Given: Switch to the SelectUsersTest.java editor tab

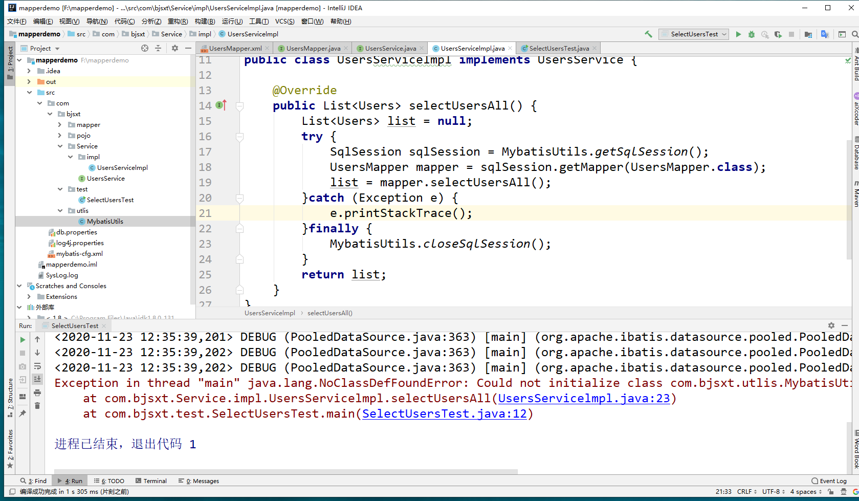Looking at the screenshot, I should pyautogui.click(x=559, y=48).
